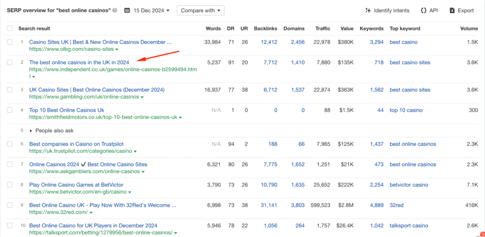Click the DR column header
The width and height of the screenshot is (485, 237).
(x=231, y=28)
